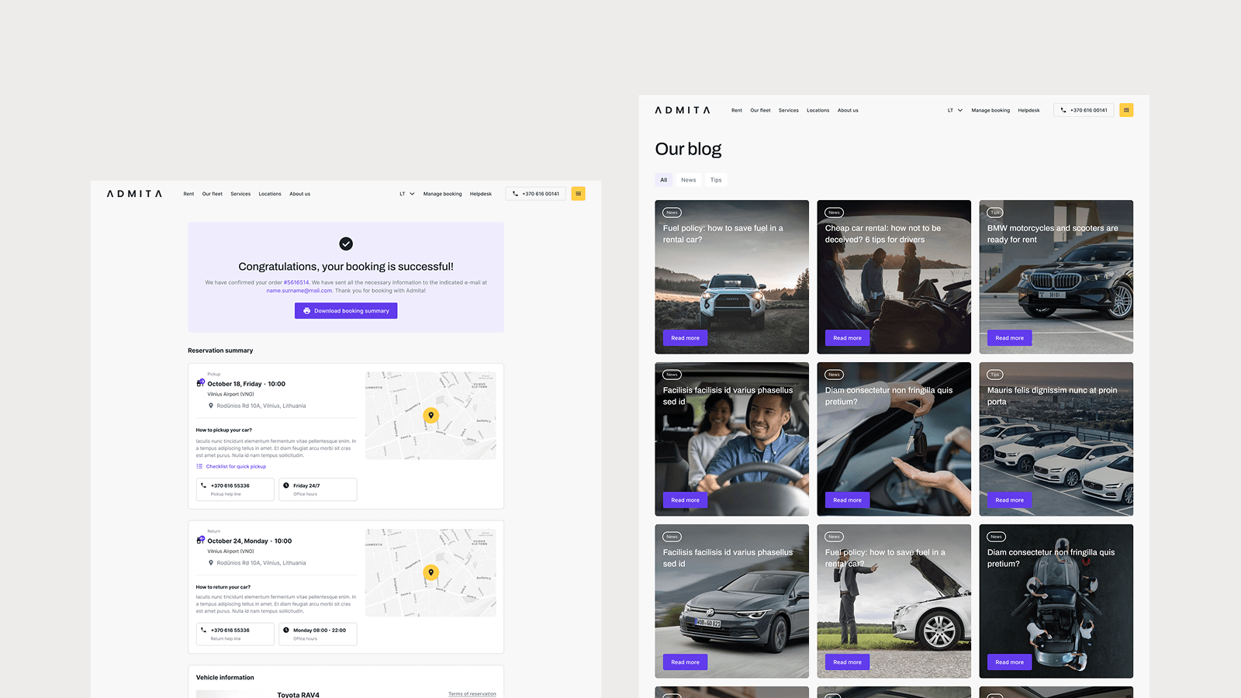Open yellow hamburger menu on blog page
The height and width of the screenshot is (698, 1241).
point(1126,110)
